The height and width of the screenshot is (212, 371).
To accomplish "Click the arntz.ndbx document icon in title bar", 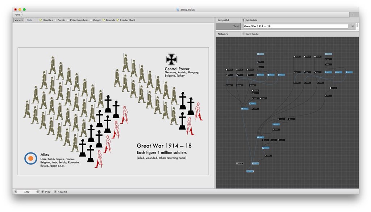I will [178, 9].
